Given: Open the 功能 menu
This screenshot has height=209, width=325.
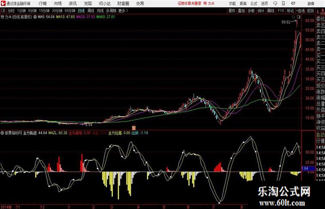Looking at the screenshot, I should (x=232, y=3).
